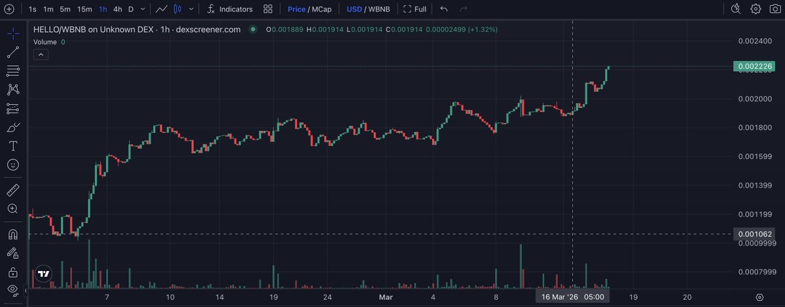
Task: Select the XABCD pattern tool
Action: [13, 90]
